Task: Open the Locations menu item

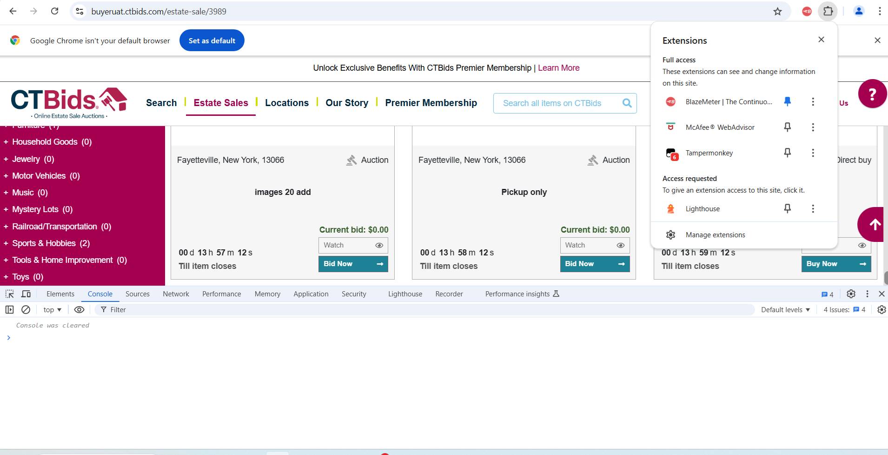Action: (x=286, y=103)
